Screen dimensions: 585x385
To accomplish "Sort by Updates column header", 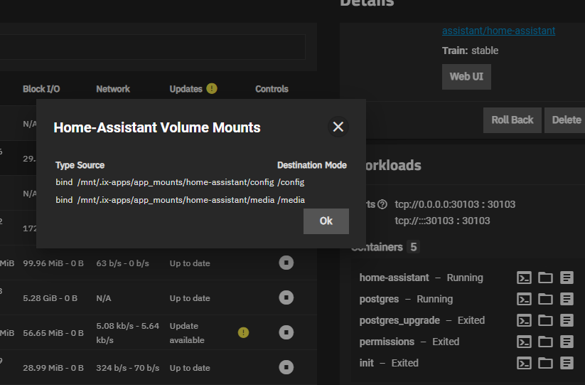I will pyautogui.click(x=186, y=89).
